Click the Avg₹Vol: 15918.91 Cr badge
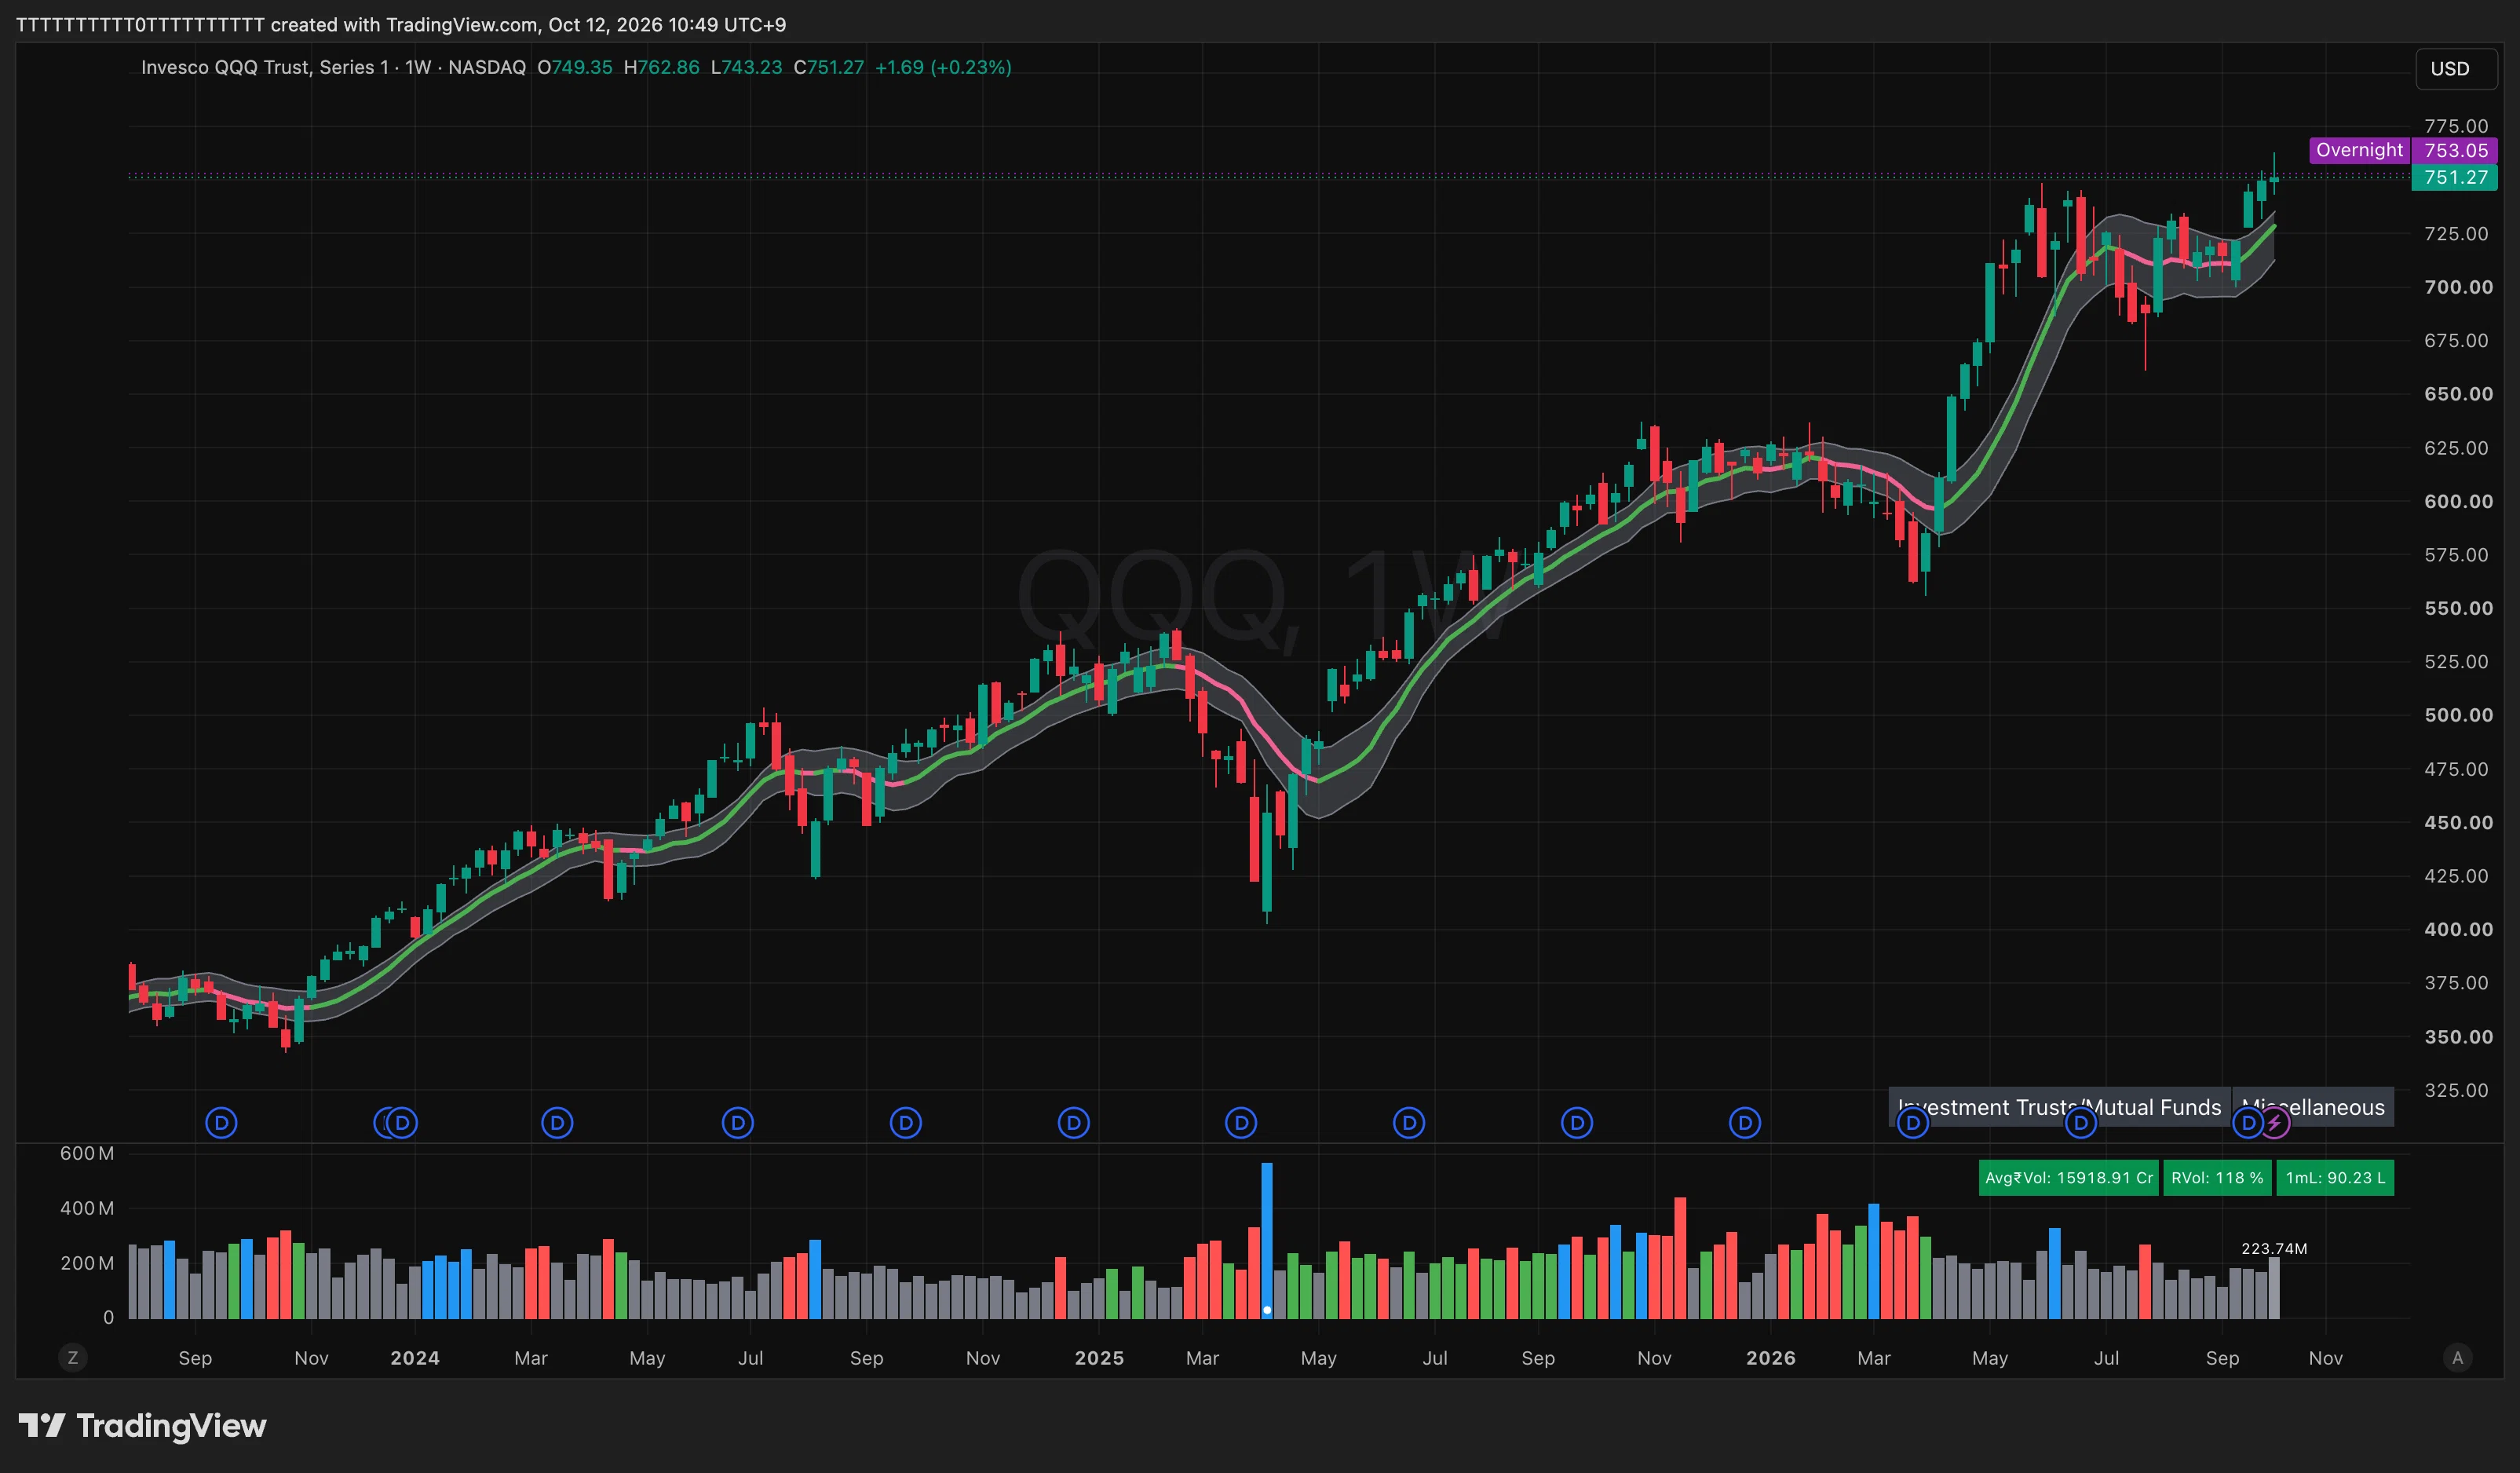Image resolution: width=2520 pixels, height=1473 pixels. click(2069, 1178)
